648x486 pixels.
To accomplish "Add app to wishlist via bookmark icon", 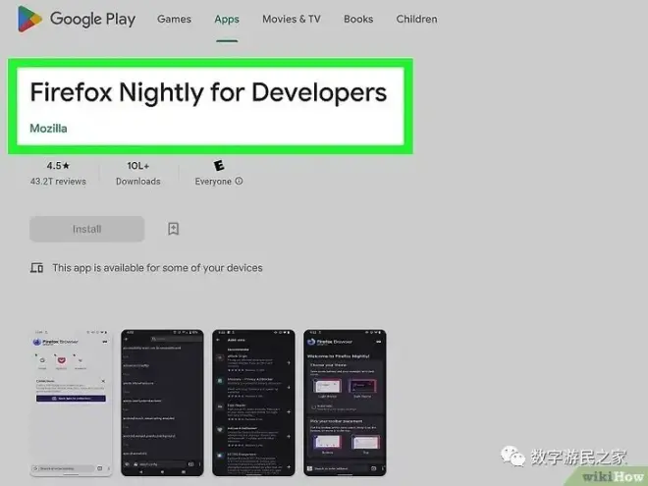I will tap(173, 229).
